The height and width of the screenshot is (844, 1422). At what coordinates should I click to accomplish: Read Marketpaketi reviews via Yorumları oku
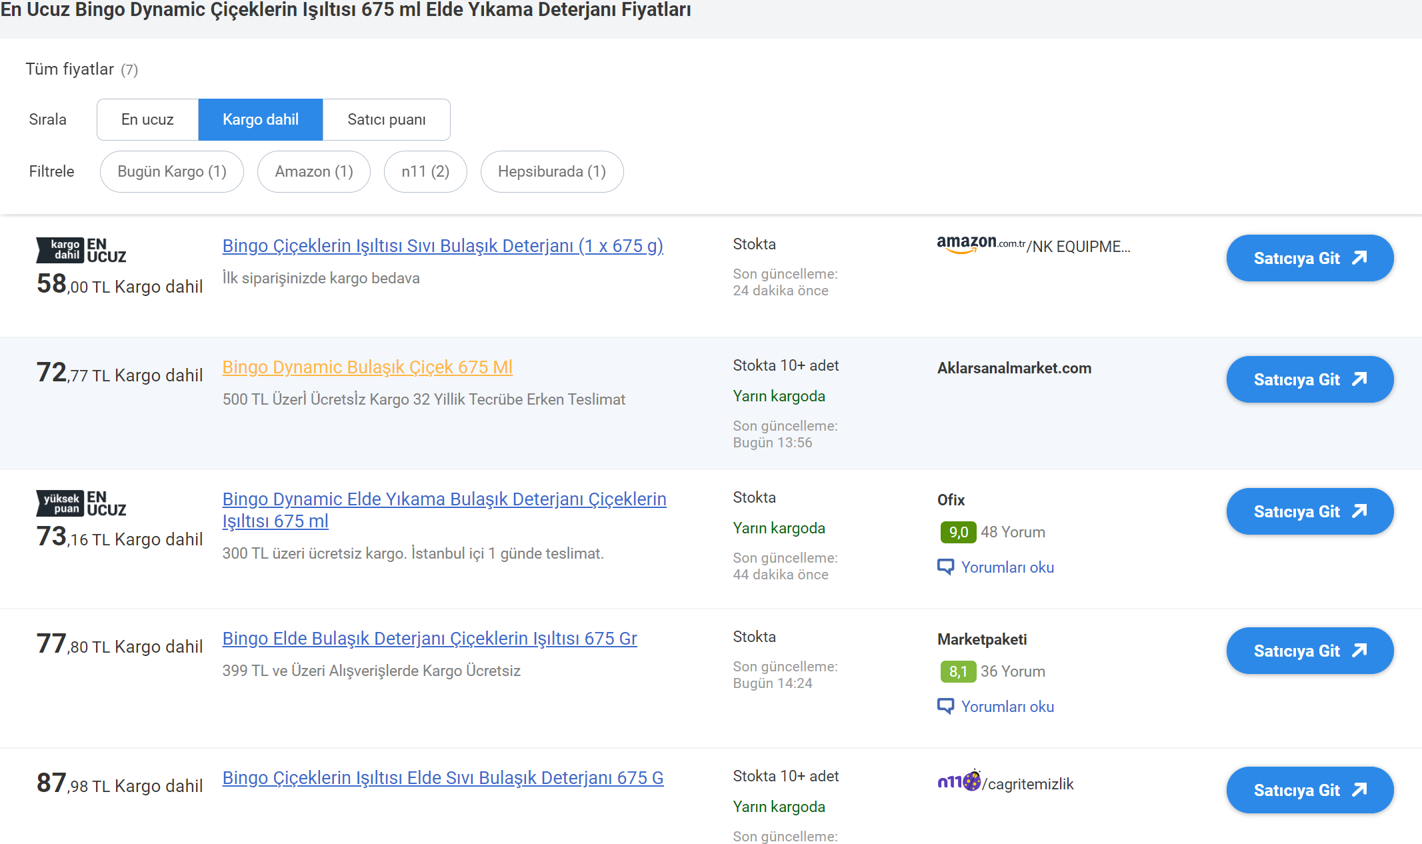pyautogui.click(x=1007, y=707)
